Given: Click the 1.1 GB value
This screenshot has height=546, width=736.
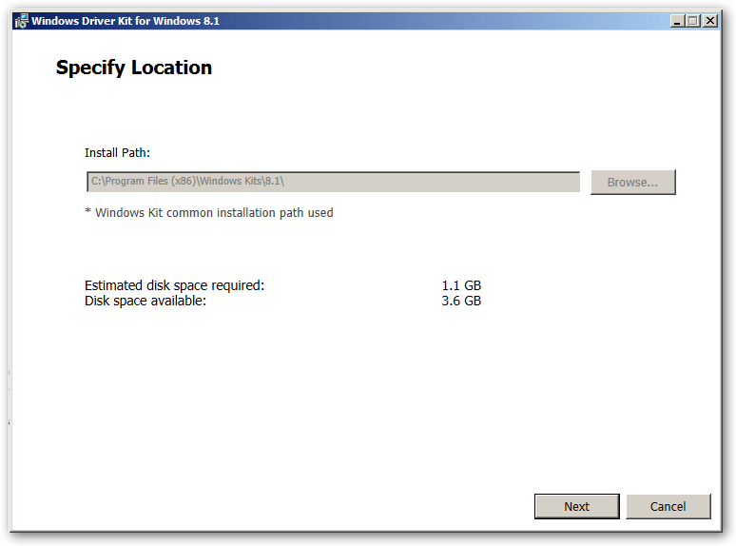Looking at the screenshot, I should tap(461, 285).
